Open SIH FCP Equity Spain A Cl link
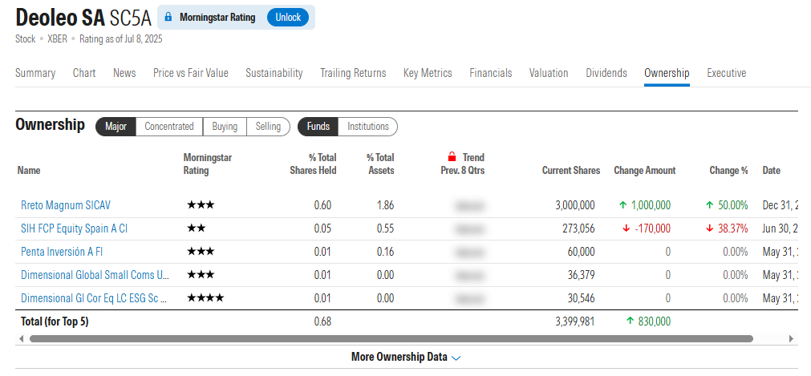The image size is (811, 376). point(74,228)
